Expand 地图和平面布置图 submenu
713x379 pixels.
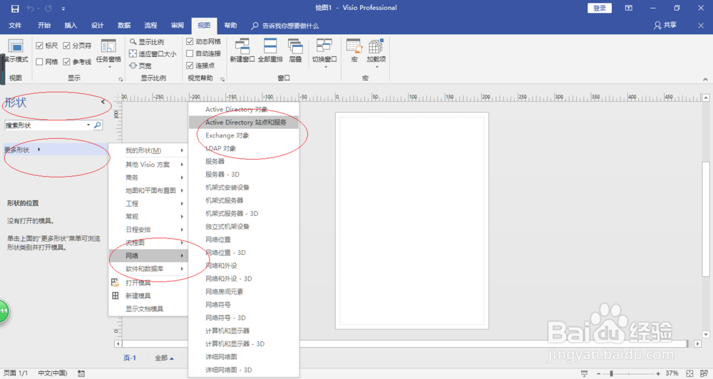[x=148, y=190]
